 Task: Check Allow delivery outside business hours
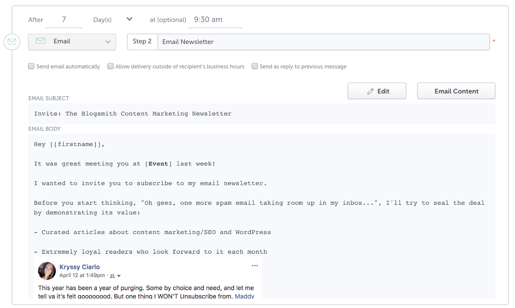[110, 66]
